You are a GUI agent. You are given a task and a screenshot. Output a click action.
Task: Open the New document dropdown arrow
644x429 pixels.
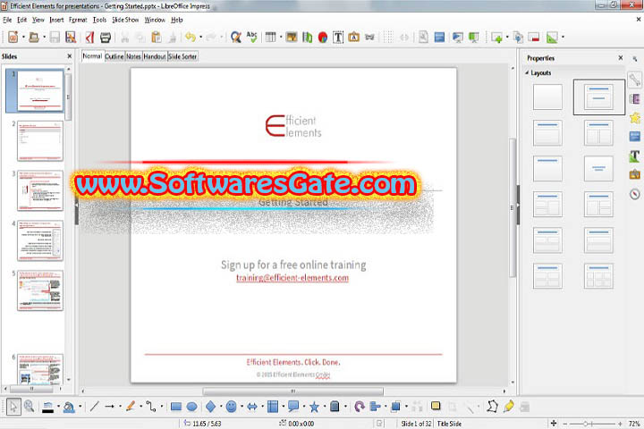pos(23,38)
